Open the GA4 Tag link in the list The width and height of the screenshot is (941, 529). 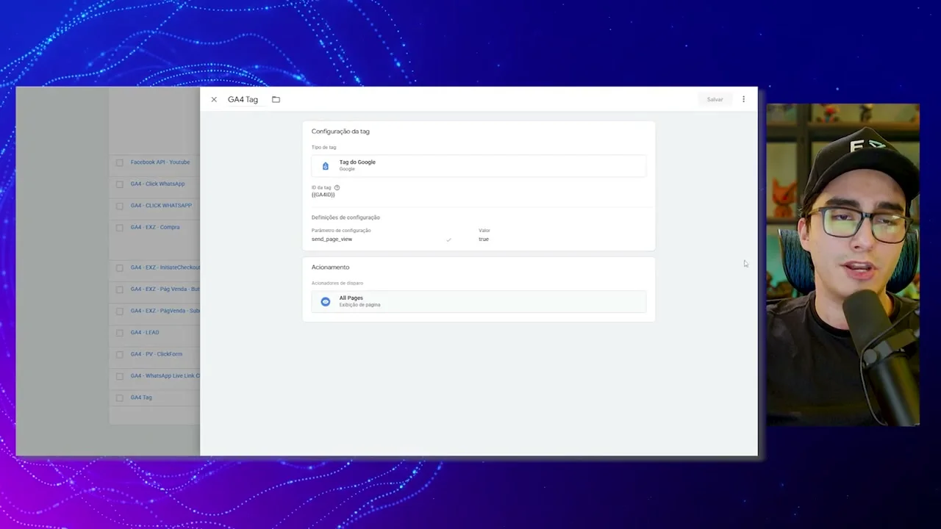(x=141, y=397)
